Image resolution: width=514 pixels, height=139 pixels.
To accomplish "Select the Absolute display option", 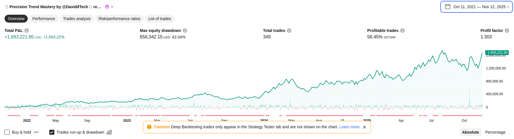I will click(470, 132).
